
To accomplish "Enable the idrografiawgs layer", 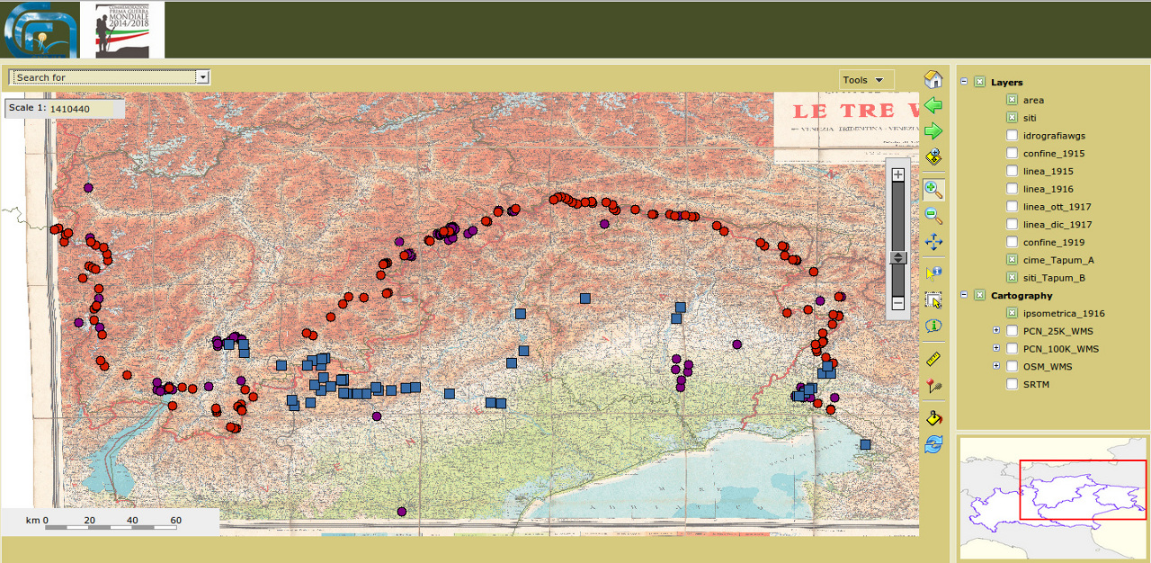I will [1012, 136].
